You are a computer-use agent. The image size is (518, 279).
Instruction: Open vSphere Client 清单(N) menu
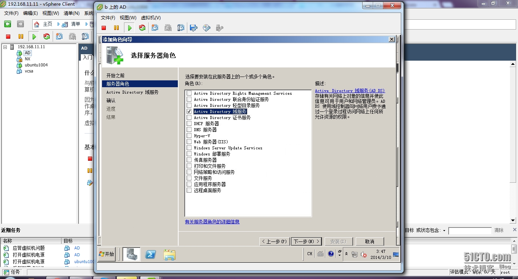coord(72,13)
